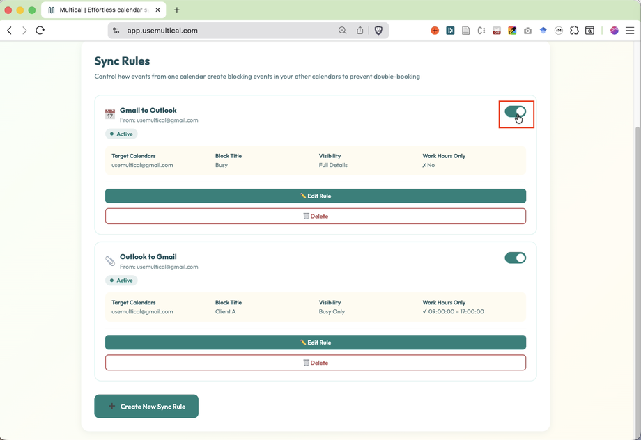Click the zoom-out magnifier in address bar
This screenshot has height=440, width=641.
point(343,31)
